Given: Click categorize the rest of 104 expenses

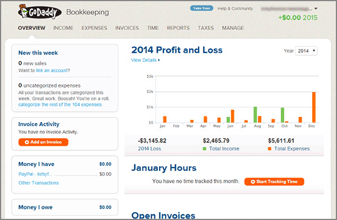Looking at the screenshot, I should (x=60, y=105).
